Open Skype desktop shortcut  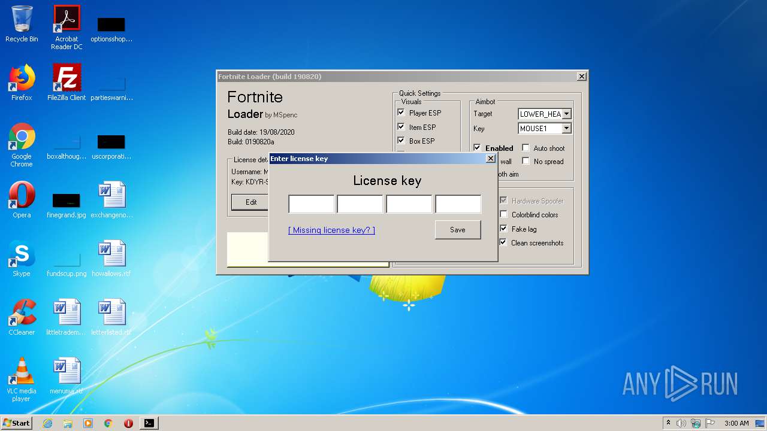(22, 259)
